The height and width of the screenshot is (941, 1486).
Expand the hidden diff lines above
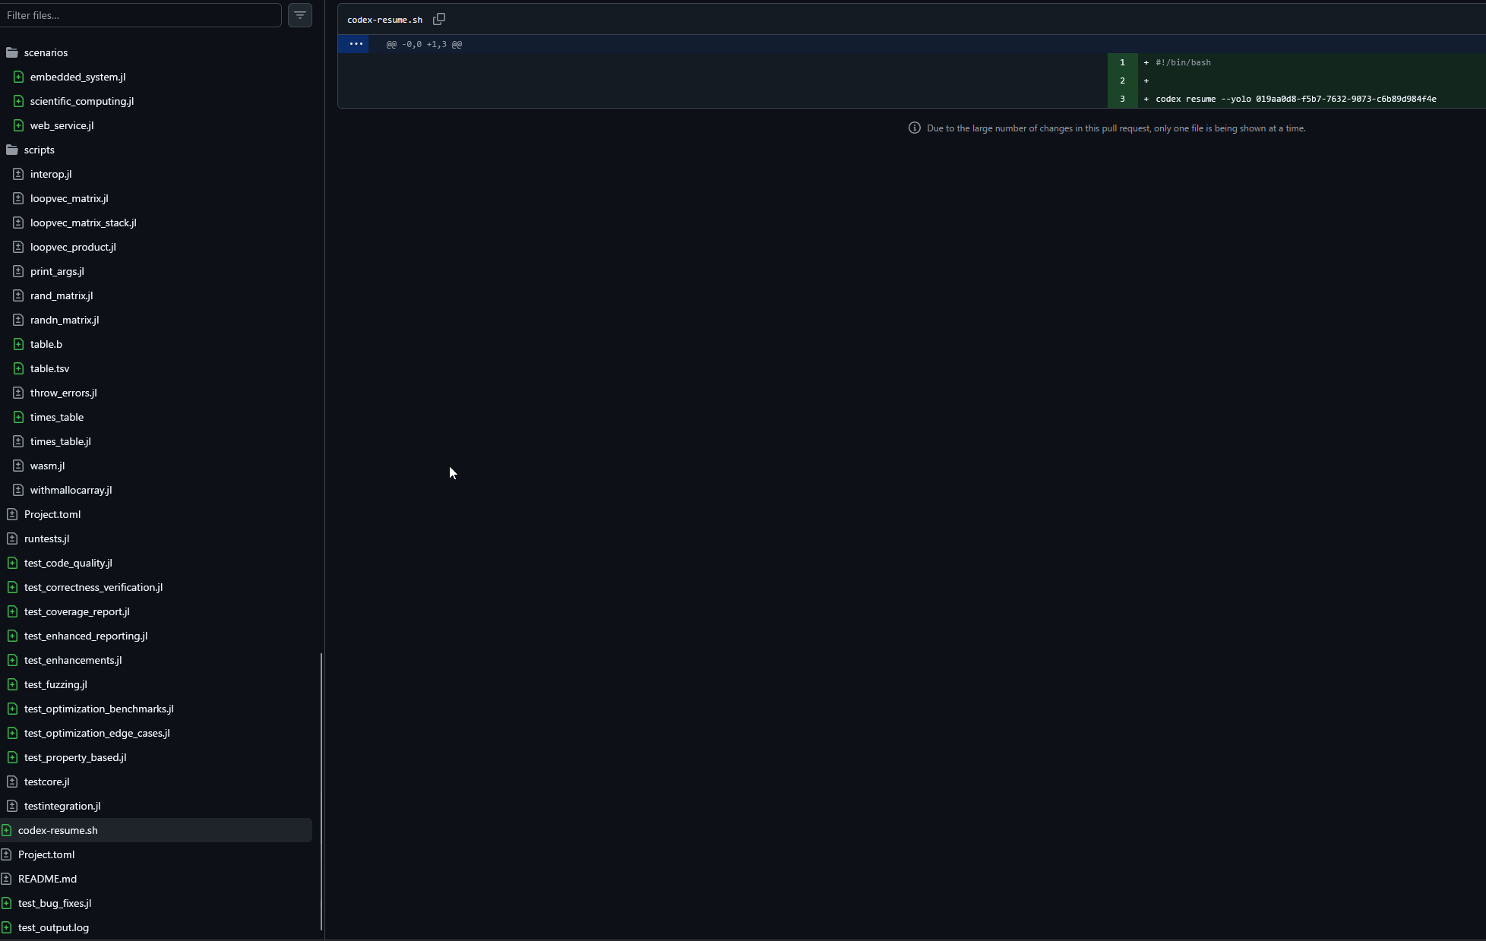pos(355,44)
